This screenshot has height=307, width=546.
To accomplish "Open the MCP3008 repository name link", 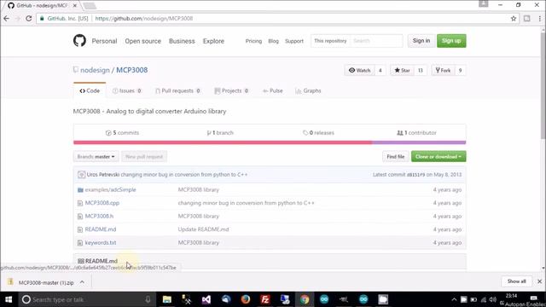I will pos(132,70).
